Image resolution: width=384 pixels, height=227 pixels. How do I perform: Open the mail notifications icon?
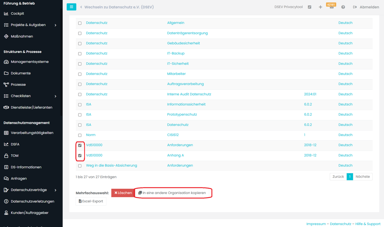332,8
